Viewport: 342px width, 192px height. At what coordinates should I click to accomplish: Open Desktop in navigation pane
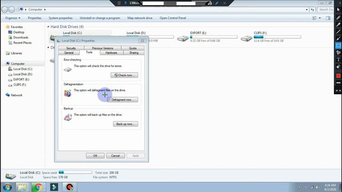[16, 32]
